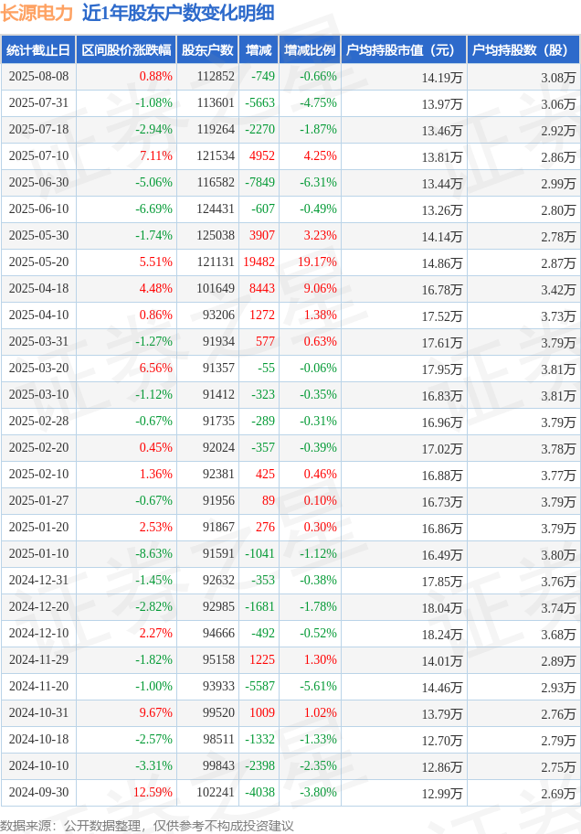Click the 18.24万 average value cell
The height and width of the screenshot is (834, 581).
404,634
